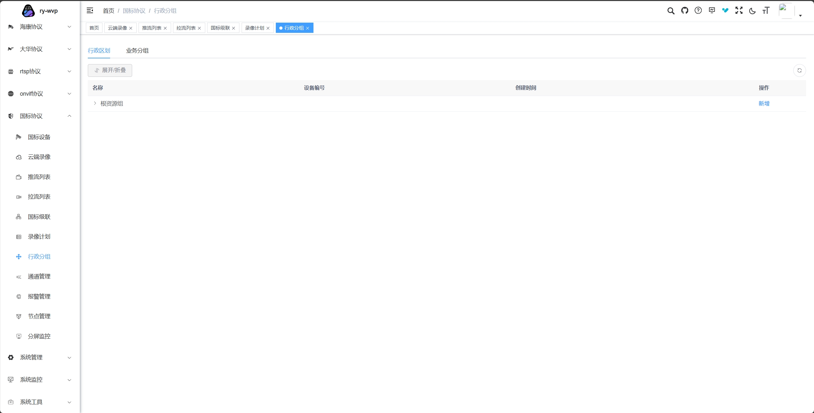814x413 pixels.
Task: Open the search icon in header
Action: pyautogui.click(x=671, y=11)
